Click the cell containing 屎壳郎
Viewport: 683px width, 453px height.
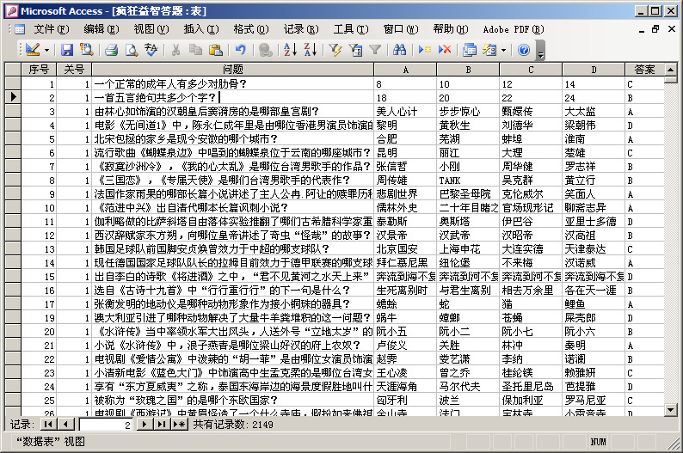click(594, 318)
